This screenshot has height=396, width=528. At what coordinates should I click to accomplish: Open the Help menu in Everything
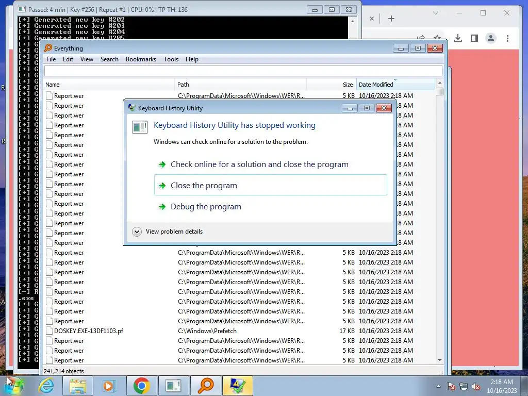click(x=192, y=59)
